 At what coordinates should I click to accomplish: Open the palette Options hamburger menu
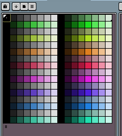(x=32, y=7)
